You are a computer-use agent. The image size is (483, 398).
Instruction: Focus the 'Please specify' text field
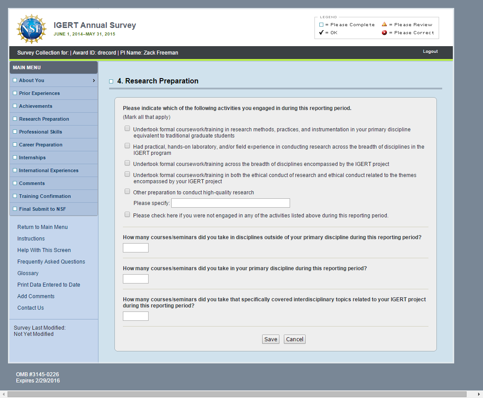click(x=231, y=203)
